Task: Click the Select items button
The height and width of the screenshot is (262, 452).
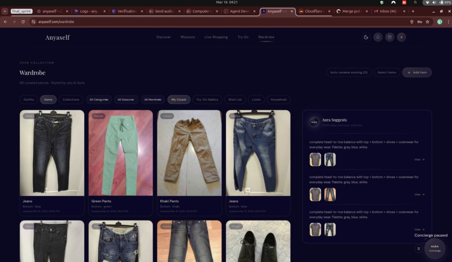Action: tap(386, 73)
